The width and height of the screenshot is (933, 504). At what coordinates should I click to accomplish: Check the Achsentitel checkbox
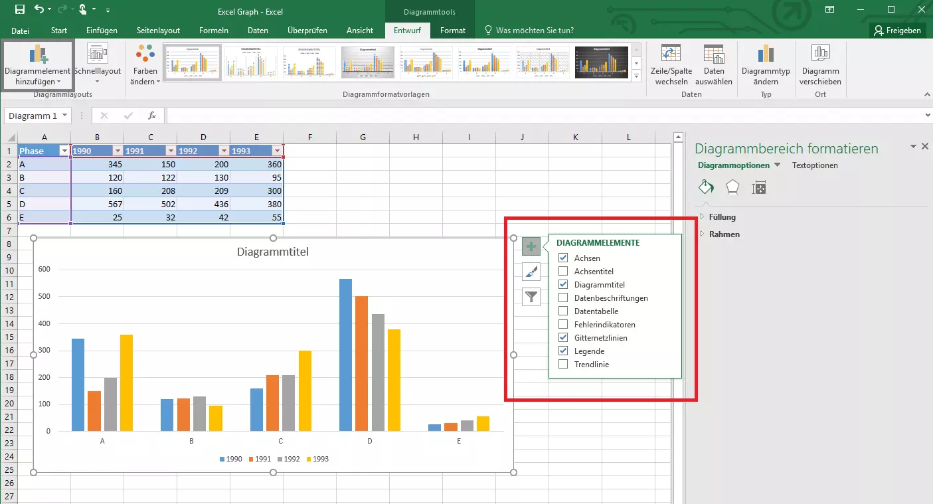(563, 271)
